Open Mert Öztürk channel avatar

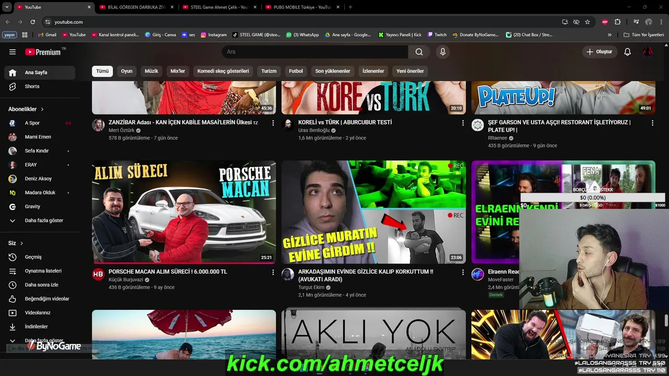[x=98, y=124]
